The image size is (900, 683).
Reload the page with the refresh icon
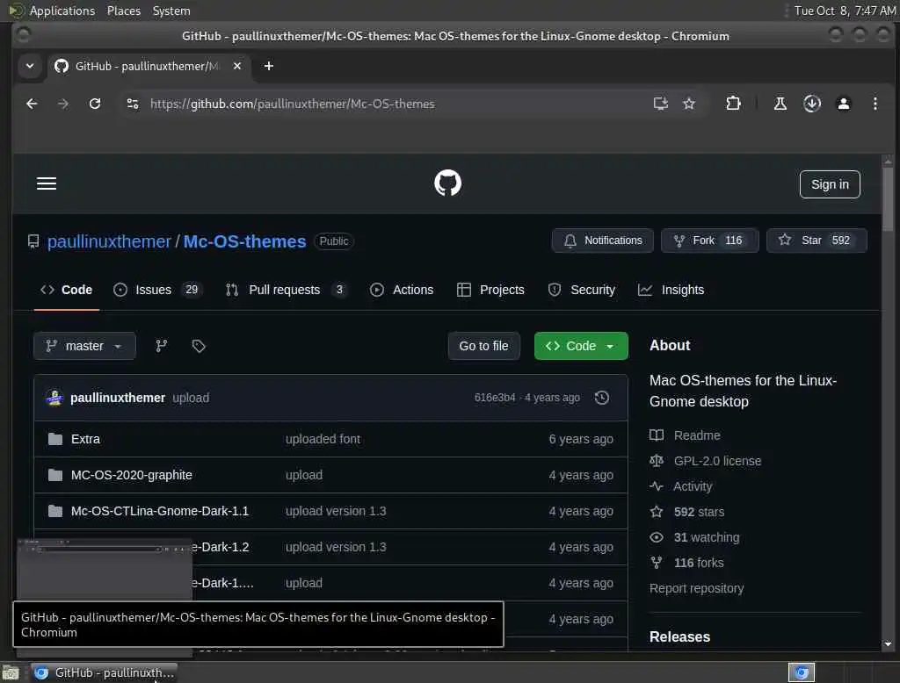pos(95,104)
